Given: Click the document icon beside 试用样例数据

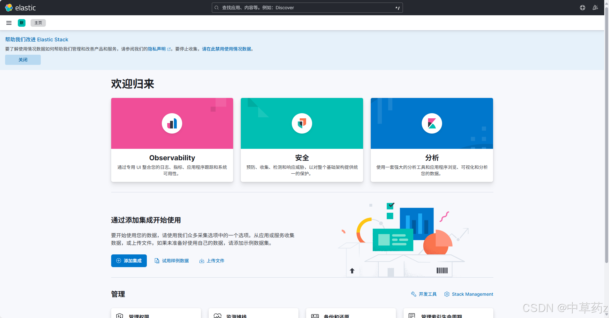Looking at the screenshot, I should pos(157,261).
